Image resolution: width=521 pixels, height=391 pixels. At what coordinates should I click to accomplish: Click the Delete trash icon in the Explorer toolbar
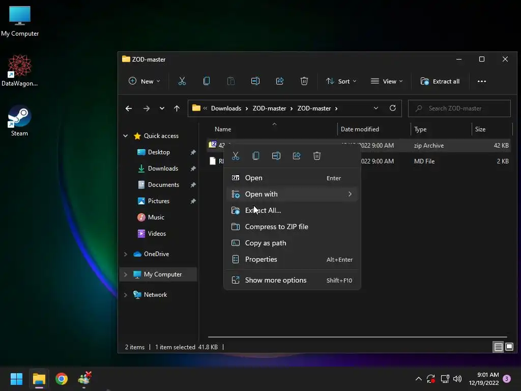[x=304, y=81]
